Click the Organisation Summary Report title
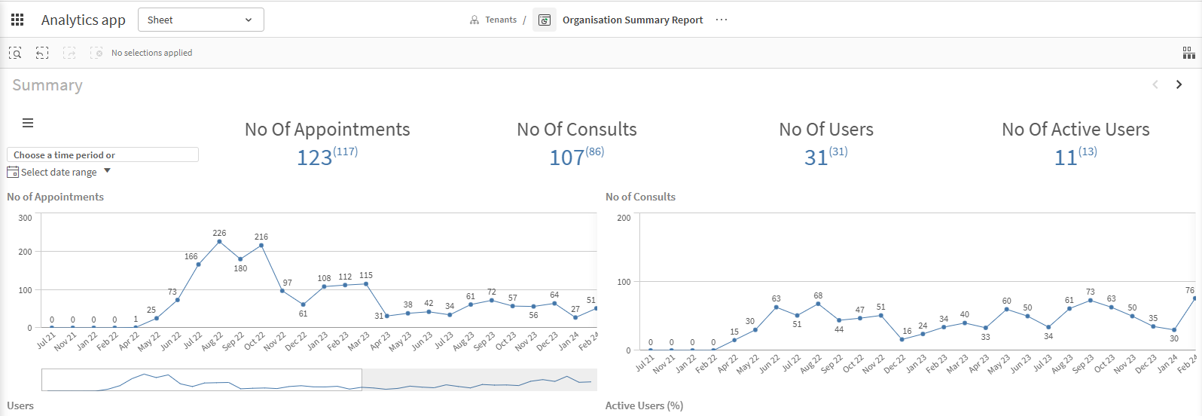 pyautogui.click(x=633, y=20)
